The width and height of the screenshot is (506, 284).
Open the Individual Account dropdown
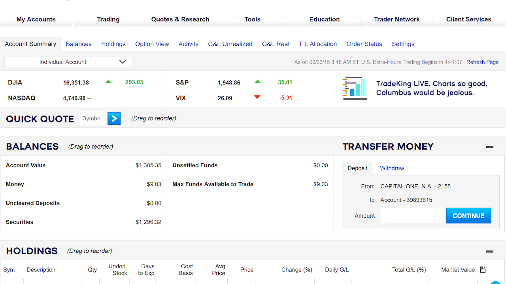67,62
